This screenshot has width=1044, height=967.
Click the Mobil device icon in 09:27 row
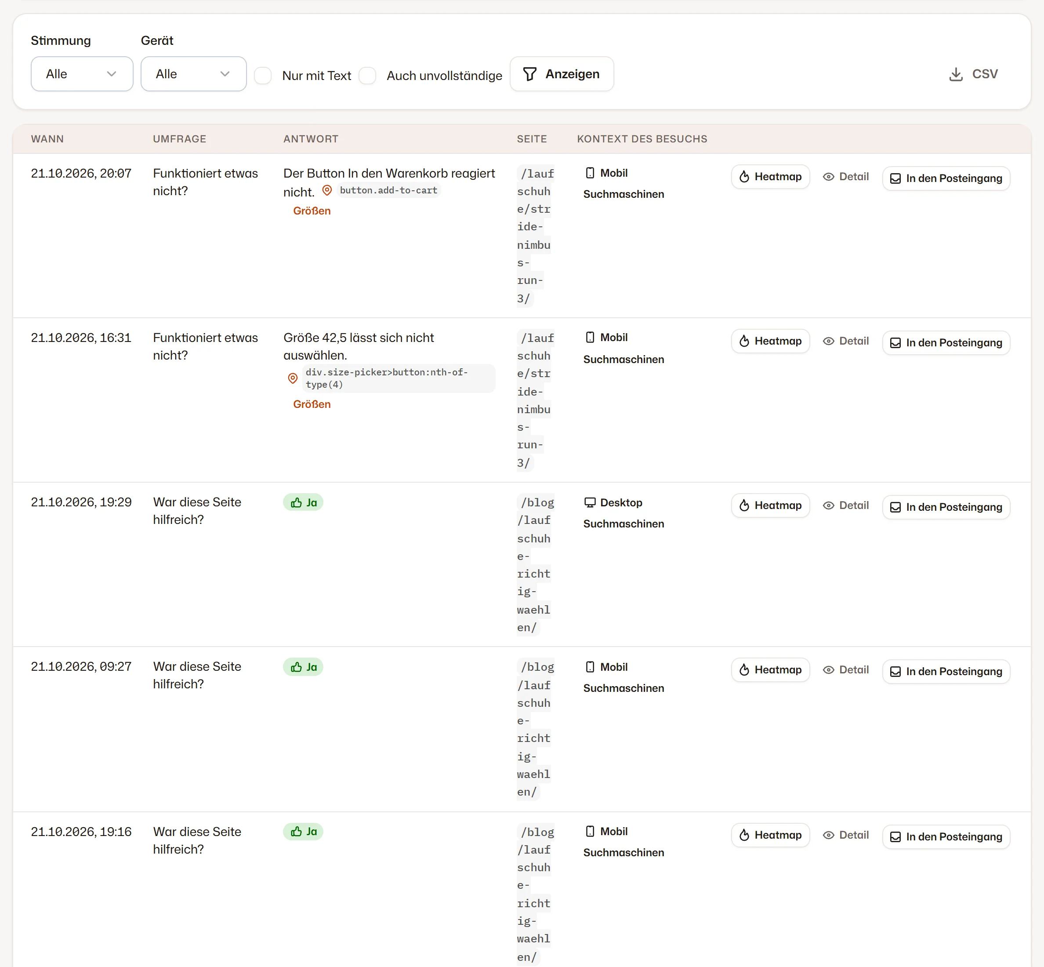[x=590, y=667]
